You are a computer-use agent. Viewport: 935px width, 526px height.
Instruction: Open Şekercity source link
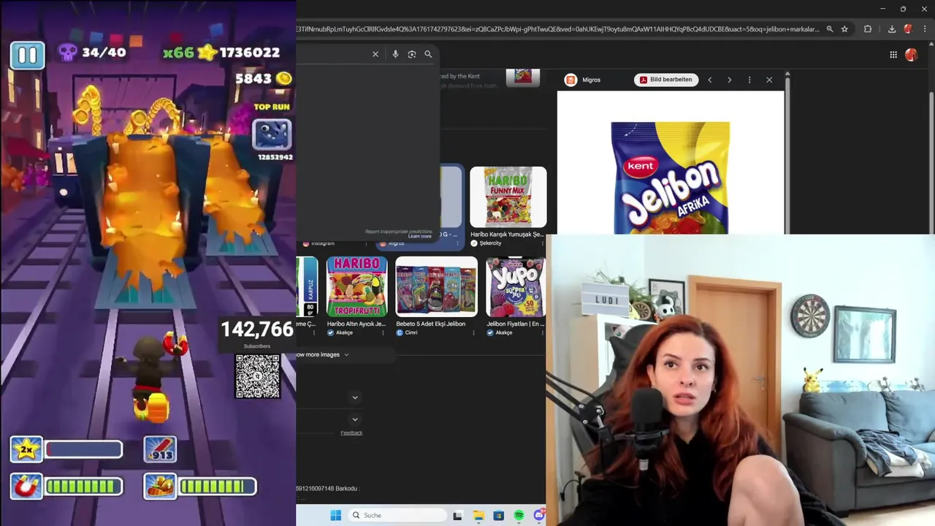[486, 243]
